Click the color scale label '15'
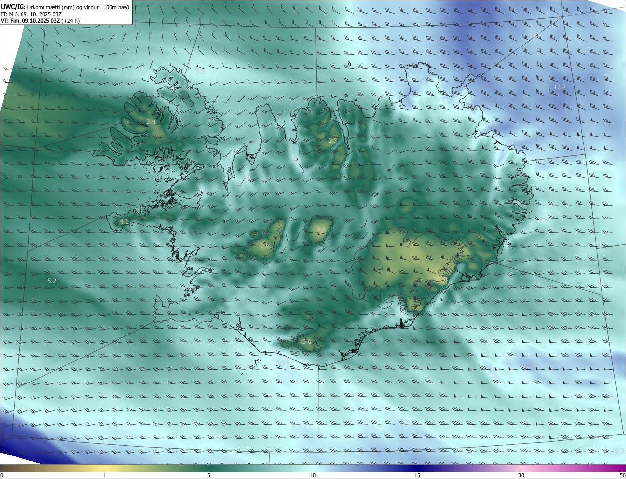The width and height of the screenshot is (626, 479). click(x=417, y=475)
